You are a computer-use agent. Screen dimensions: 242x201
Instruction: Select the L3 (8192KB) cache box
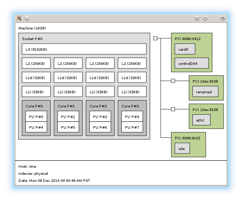coord(84,49)
